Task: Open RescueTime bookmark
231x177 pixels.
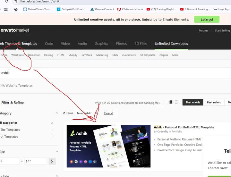Action: (38, 9)
